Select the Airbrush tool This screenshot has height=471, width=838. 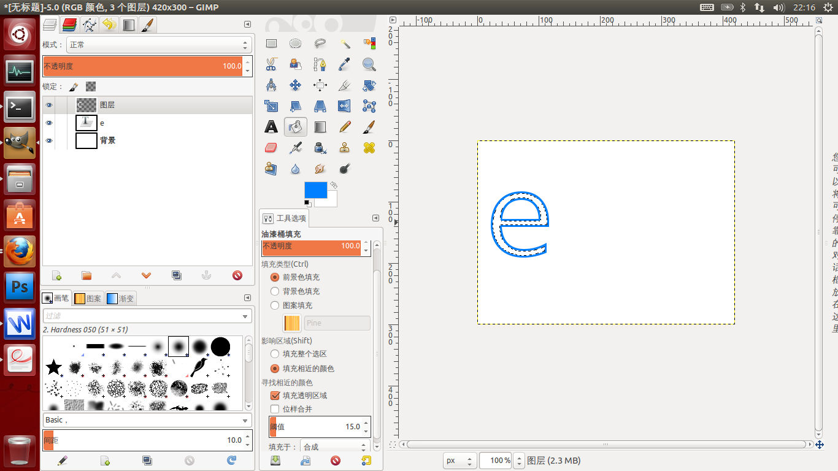click(295, 148)
